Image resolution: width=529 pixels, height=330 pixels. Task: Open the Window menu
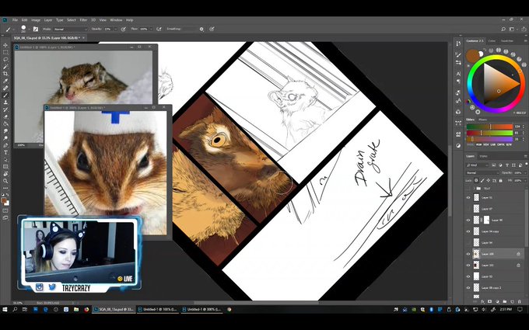(x=116, y=20)
